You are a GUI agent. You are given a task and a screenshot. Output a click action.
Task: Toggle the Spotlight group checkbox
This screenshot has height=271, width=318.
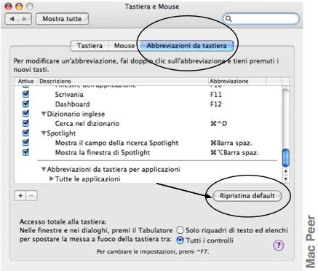pos(25,133)
